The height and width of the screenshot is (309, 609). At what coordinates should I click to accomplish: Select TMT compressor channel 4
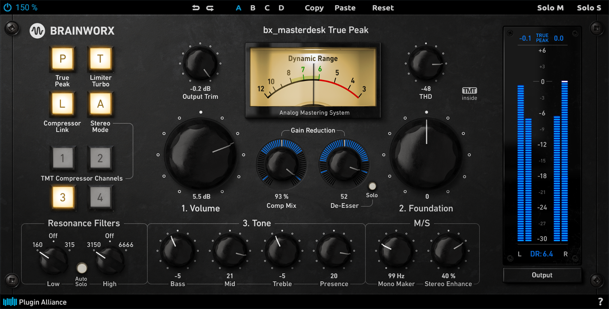pos(100,197)
